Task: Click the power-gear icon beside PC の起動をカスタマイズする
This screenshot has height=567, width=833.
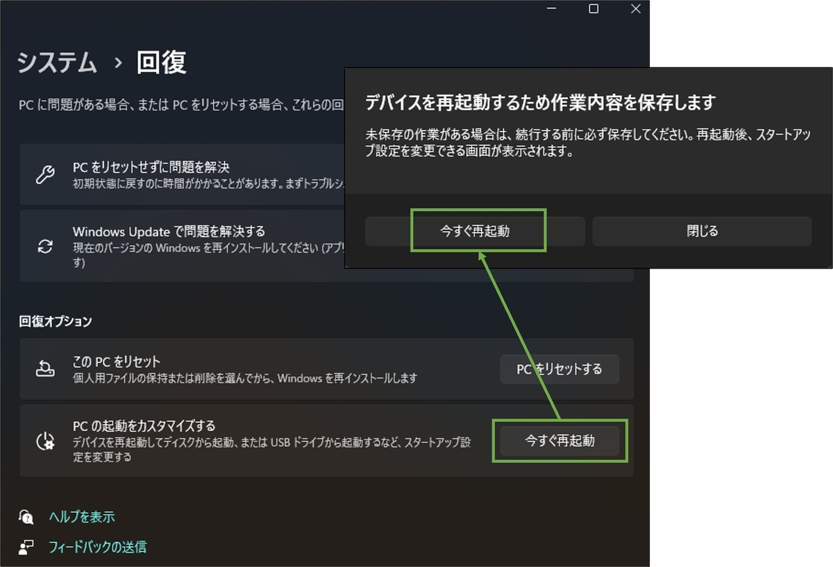Action: tap(45, 441)
